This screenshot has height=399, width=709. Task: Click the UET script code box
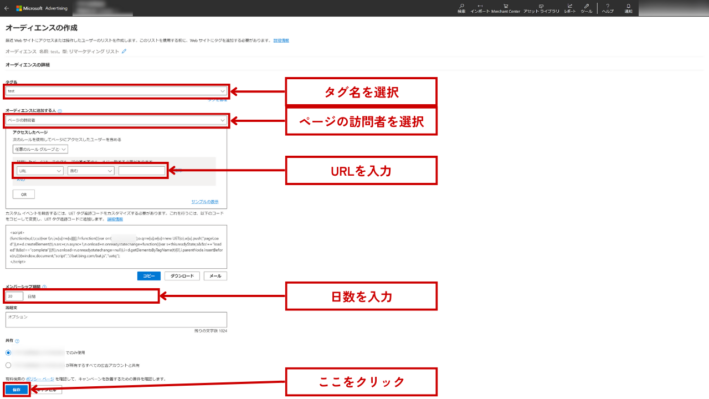click(116, 246)
